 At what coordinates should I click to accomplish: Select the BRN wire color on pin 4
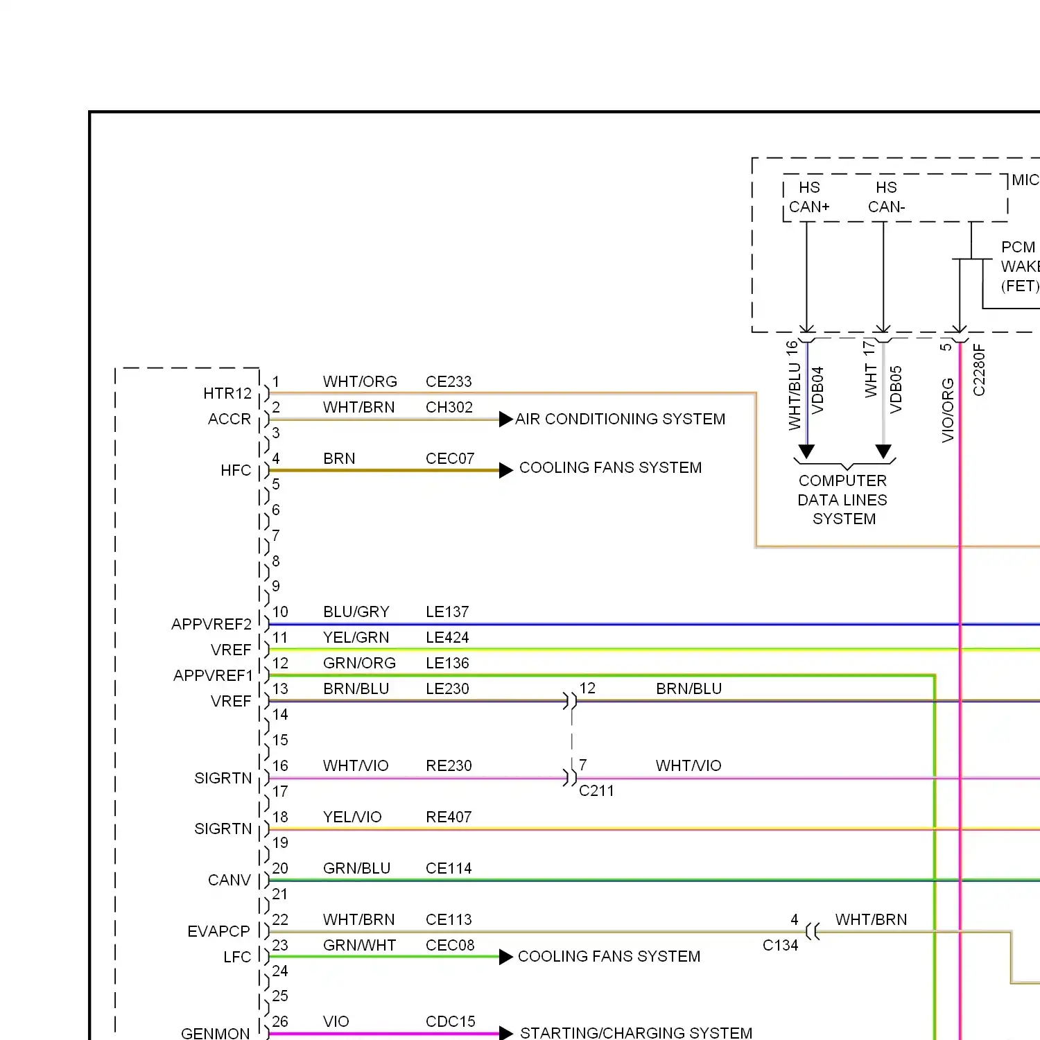click(339, 459)
